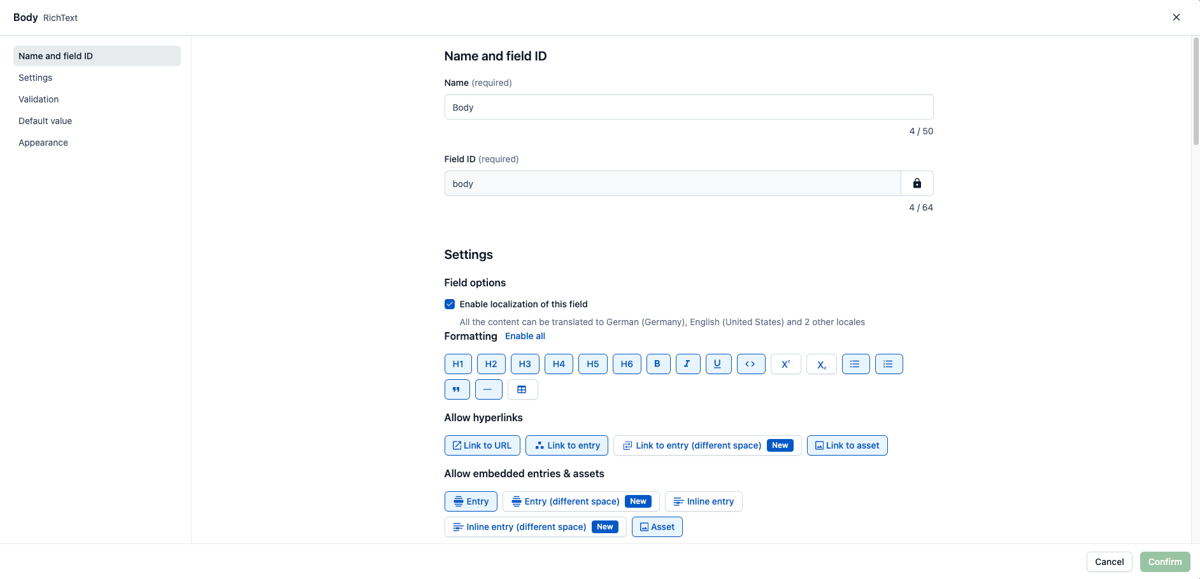The width and height of the screenshot is (1200, 579).
Task: Toggle the H2 heading format
Action: click(x=491, y=364)
